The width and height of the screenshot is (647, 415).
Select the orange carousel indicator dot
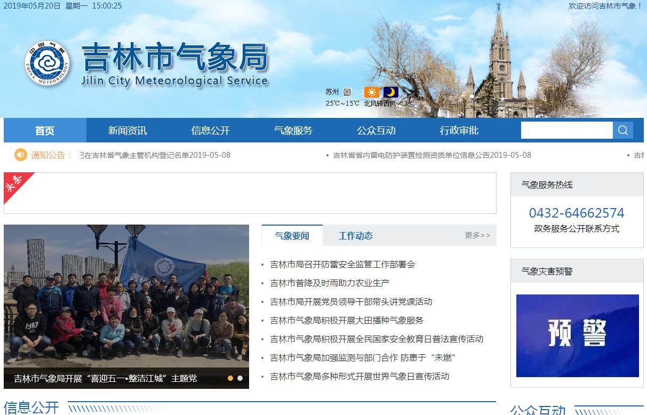tap(230, 378)
